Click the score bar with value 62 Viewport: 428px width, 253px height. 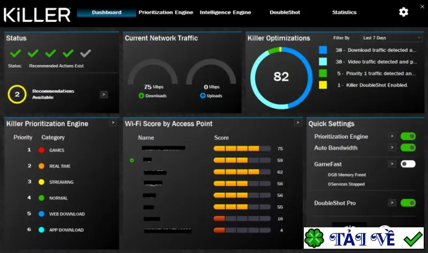coord(242,172)
